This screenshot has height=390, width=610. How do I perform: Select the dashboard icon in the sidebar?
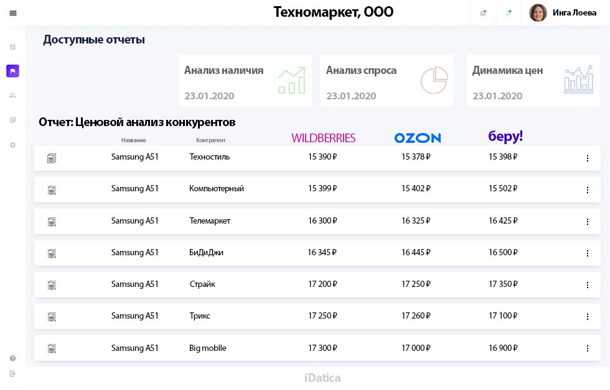tap(12, 47)
